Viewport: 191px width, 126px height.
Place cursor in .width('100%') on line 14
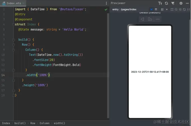tap(38, 75)
